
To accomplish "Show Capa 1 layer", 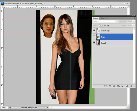I will [x=94, y=37].
